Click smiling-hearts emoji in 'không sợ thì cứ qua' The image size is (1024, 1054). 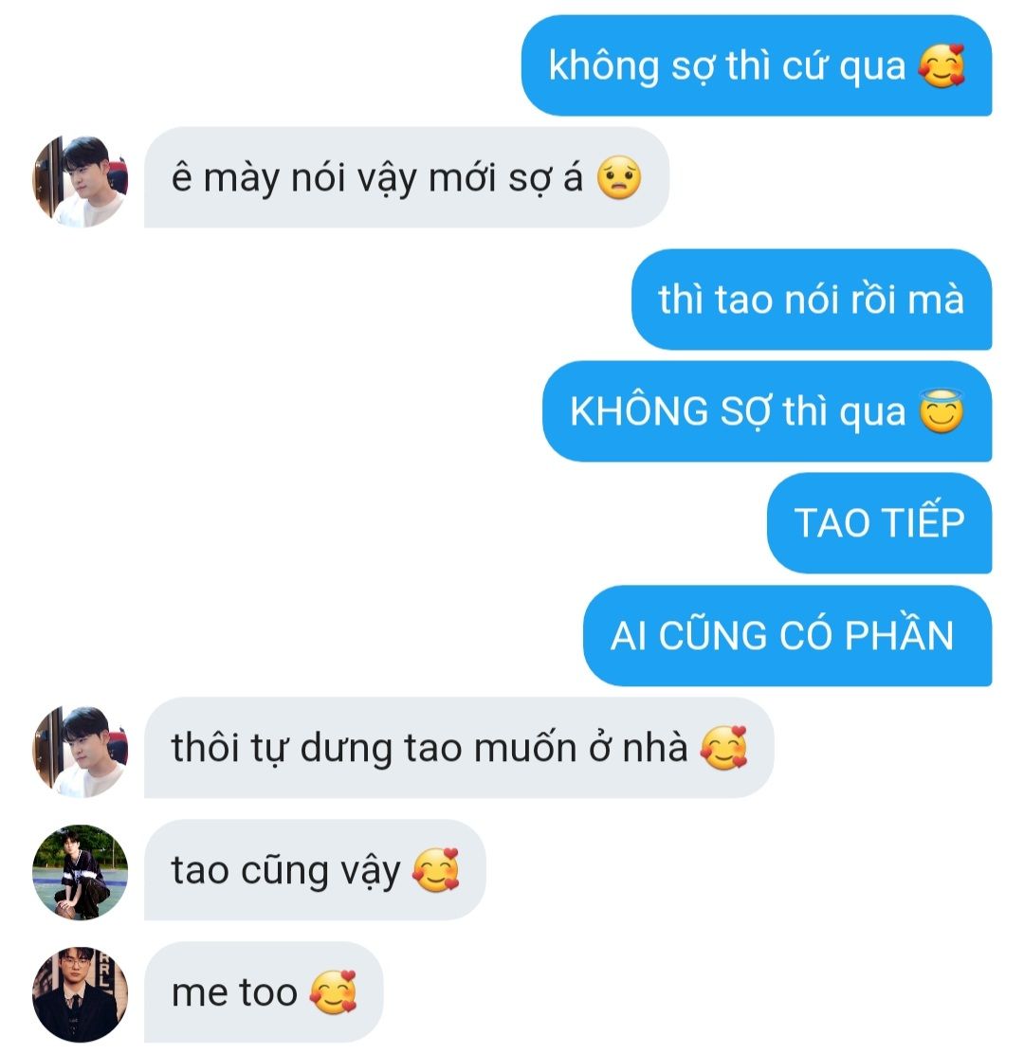point(942,66)
